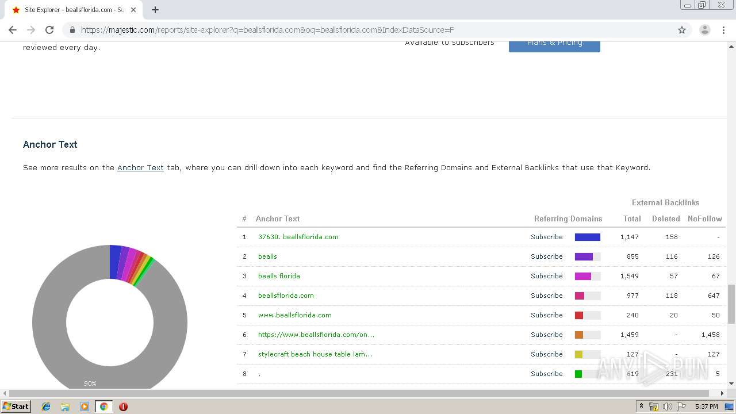
Task: Select the Anchor Text column header
Action: click(278, 218)
